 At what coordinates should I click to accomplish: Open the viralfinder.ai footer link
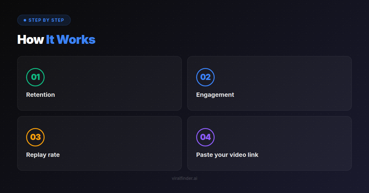click(x=184, y=178)
